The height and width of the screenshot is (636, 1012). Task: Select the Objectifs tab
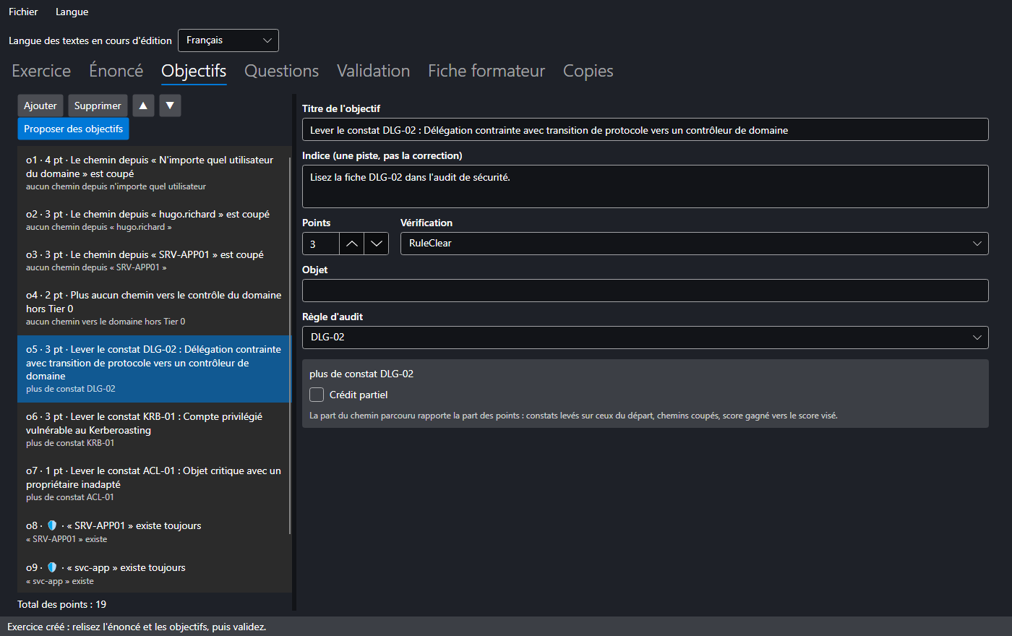pyautogui.click(x=194, y=71)
